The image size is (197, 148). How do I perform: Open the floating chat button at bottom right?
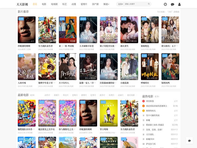point(189,141)
